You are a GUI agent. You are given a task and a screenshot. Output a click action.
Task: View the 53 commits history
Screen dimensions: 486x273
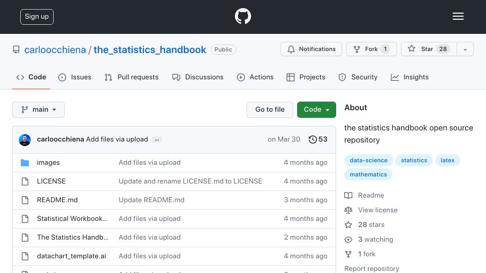[x=318, y=140]
